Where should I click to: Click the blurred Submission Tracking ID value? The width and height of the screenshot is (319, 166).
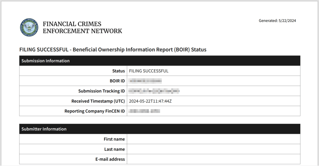(x=154, y=91)
